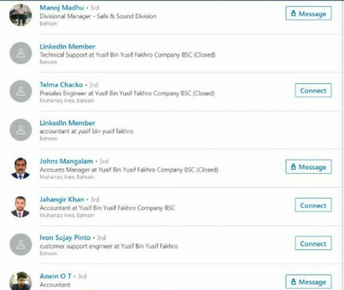The image size is (344, 290).
Task: Open Jahangir Khan's profile name
Action: pyautogui.click(x=62, y=199)
